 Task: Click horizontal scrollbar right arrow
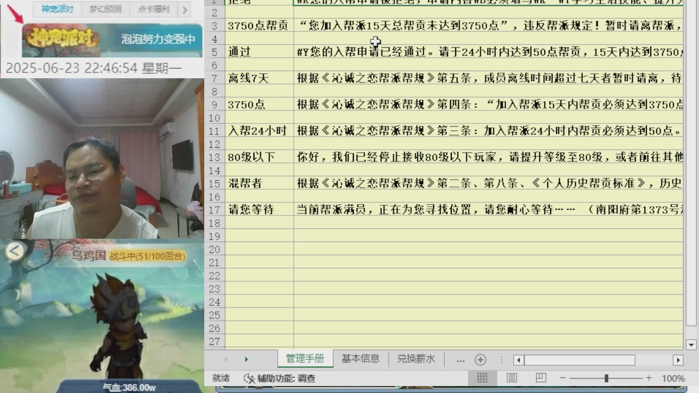(678, 360)
